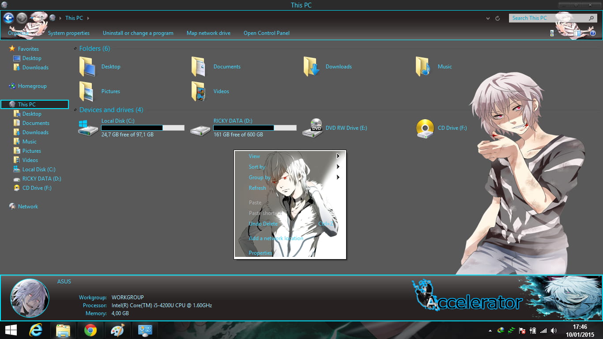Toggle details view in the top-right corner

click(x=551, y=33)
